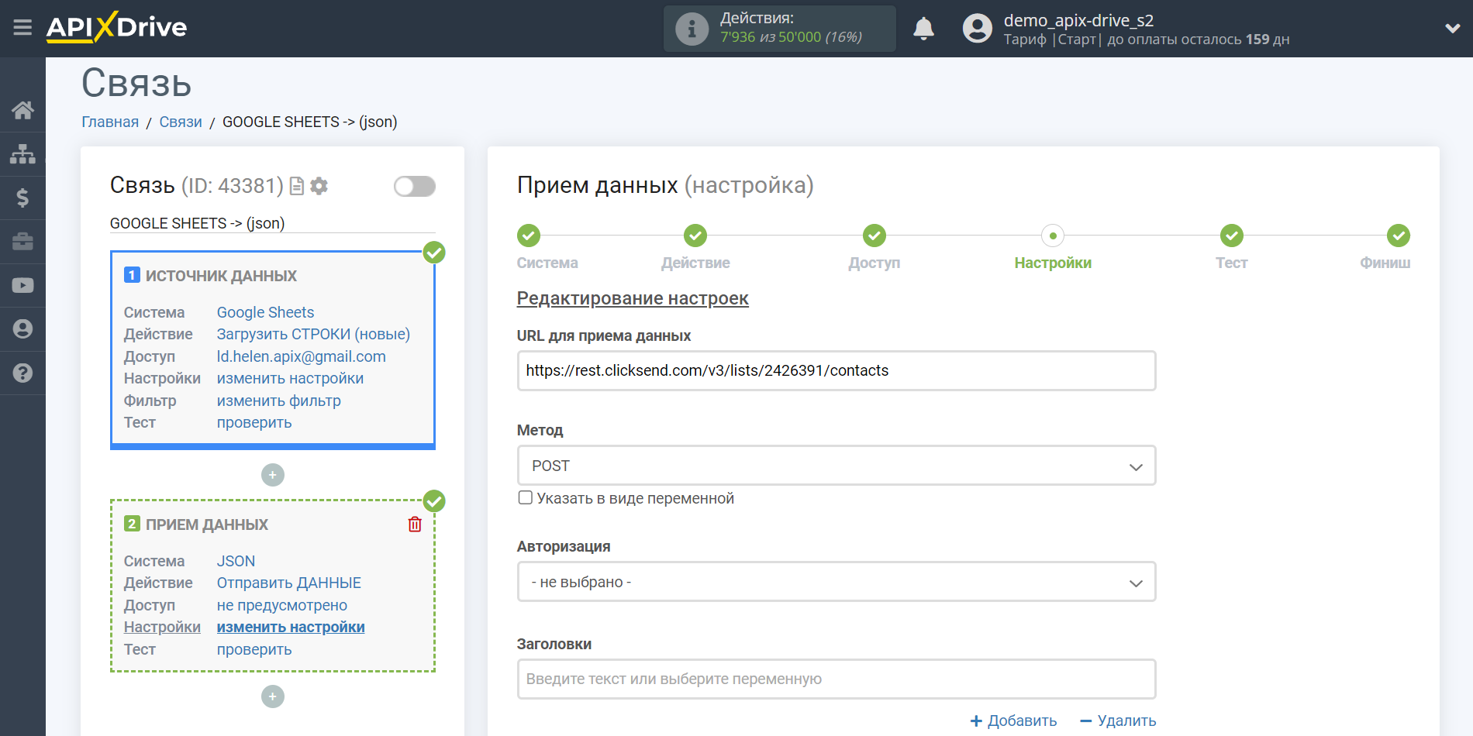1473x736 pixels.
Task: Add step below the receiver block
Action: [273, 696]
